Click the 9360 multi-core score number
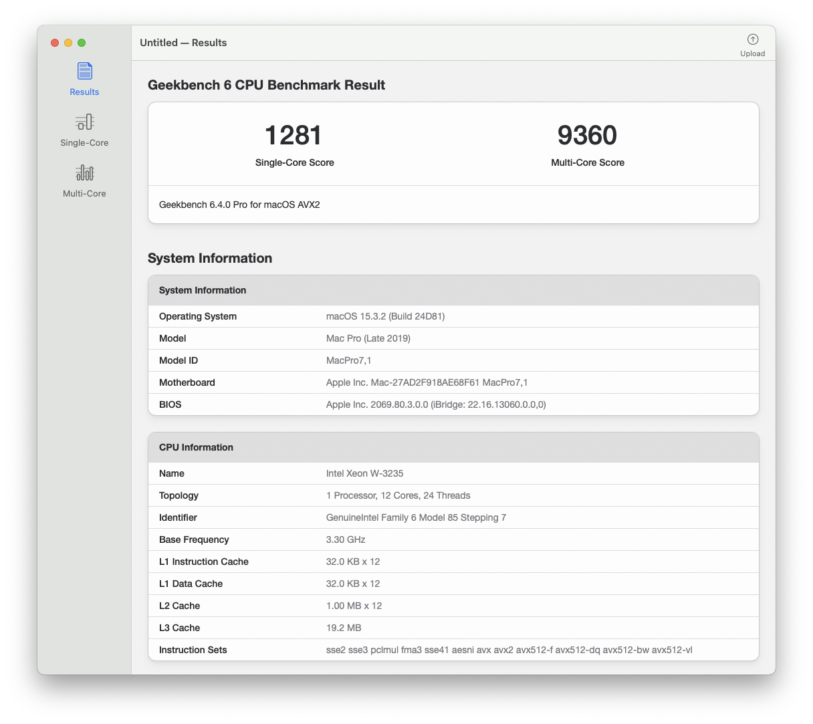 [587, 136]
